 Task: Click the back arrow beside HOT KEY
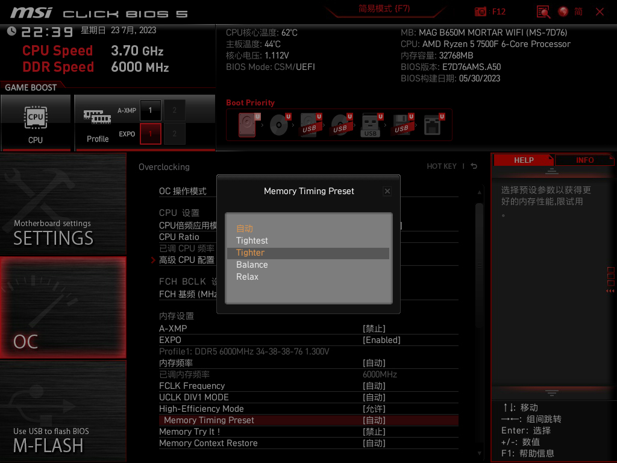coord(474,166)
